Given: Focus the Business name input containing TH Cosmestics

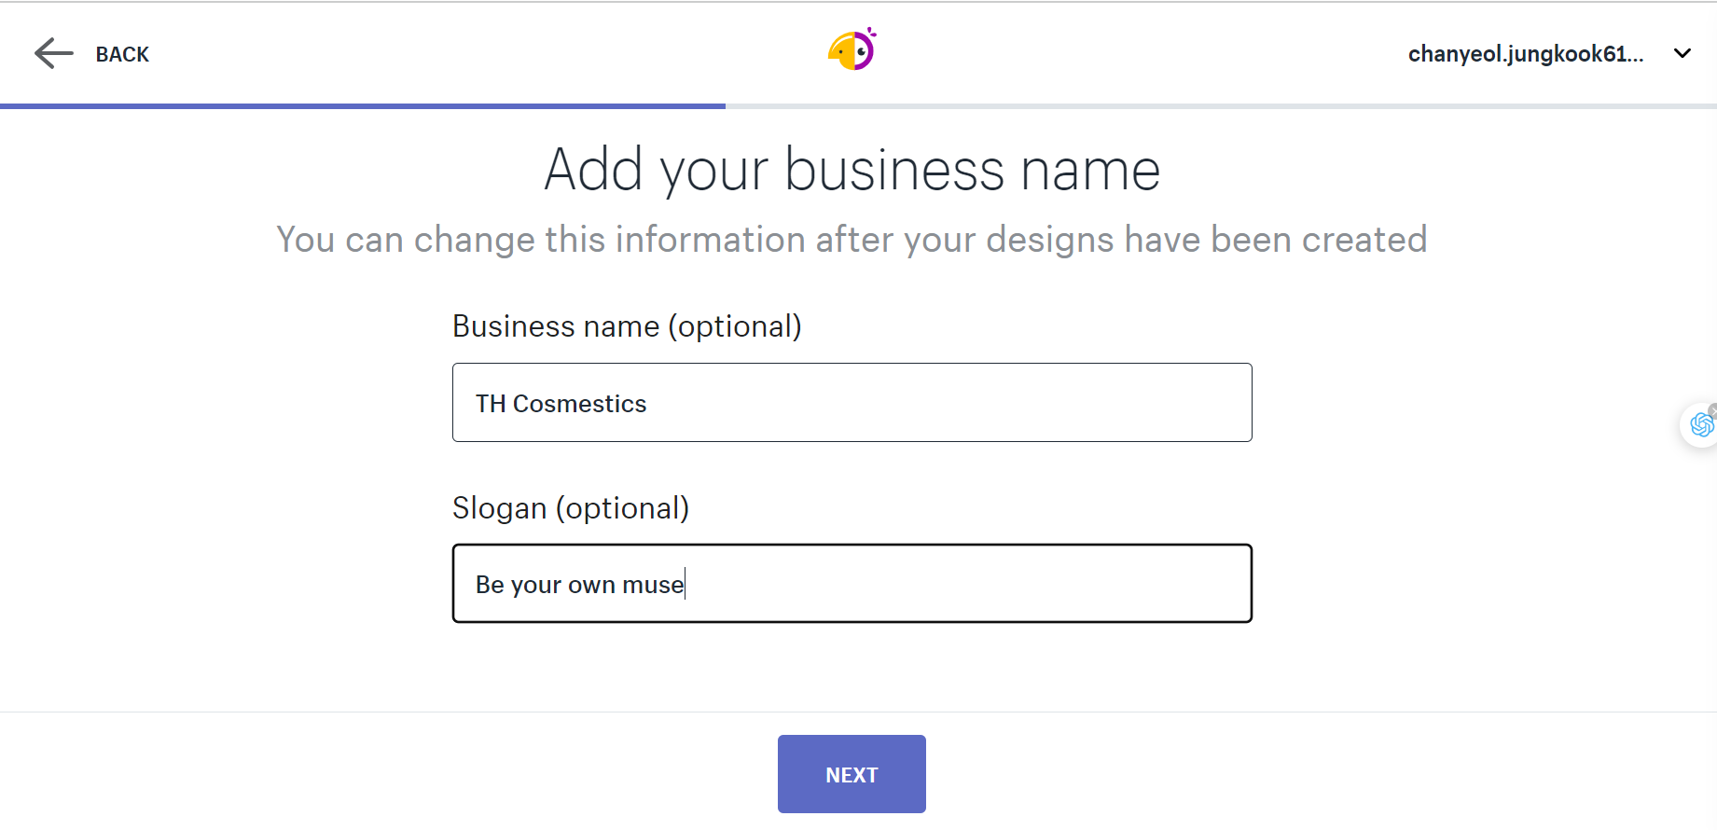Looking at the screenshot, I should click(x=852, y=403).
